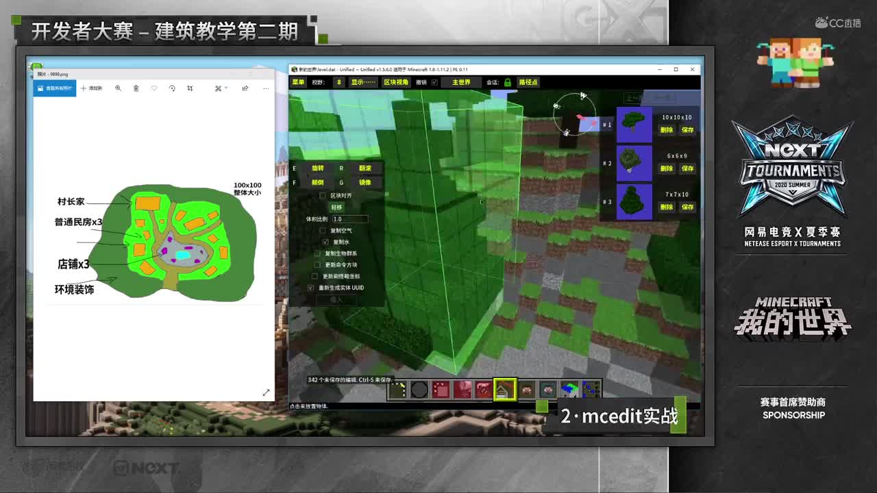Viewport: 877px width, 493px height.
Task: Click the green session lock icon
Action: (508, 82)
